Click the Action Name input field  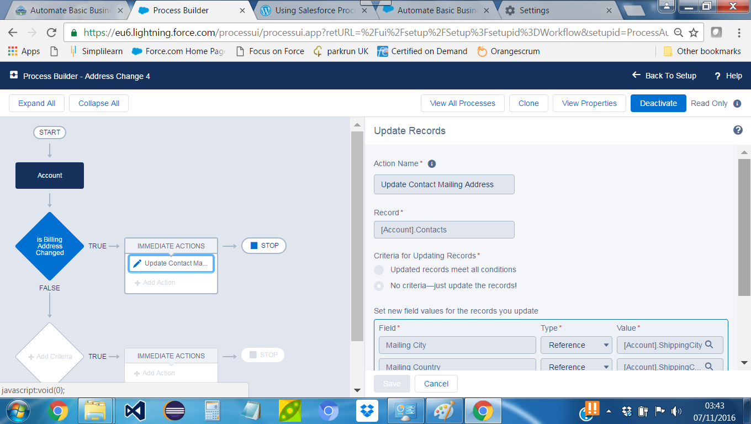pos(444,184)
